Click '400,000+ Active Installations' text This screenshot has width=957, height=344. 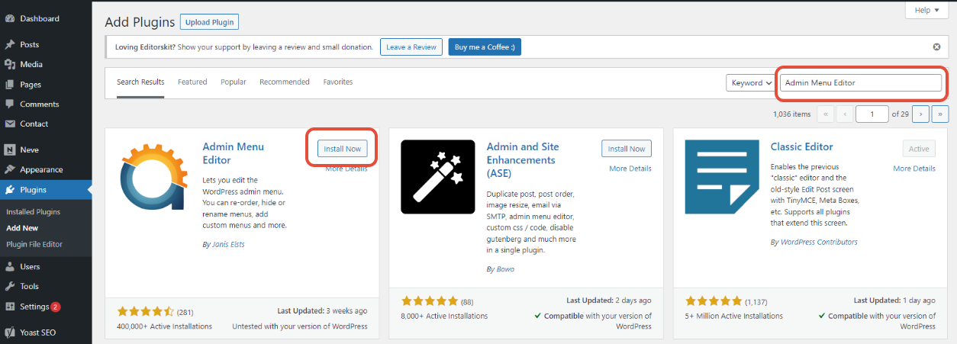164,326
